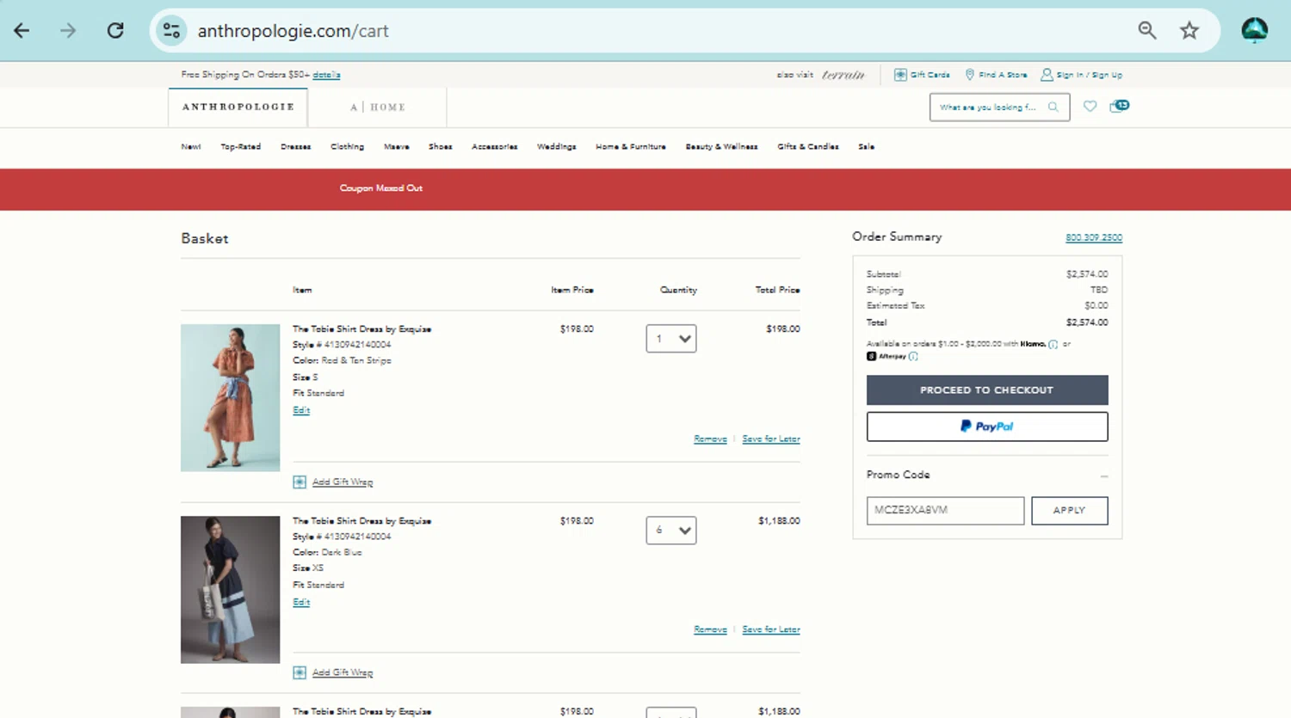Click gift wrap icon for Dark Blue dress
This screenshot has height=718, width=1291.
(300, 672)
